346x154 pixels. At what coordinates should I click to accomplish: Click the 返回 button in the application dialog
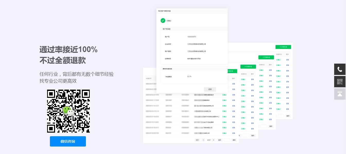(210, 89)
